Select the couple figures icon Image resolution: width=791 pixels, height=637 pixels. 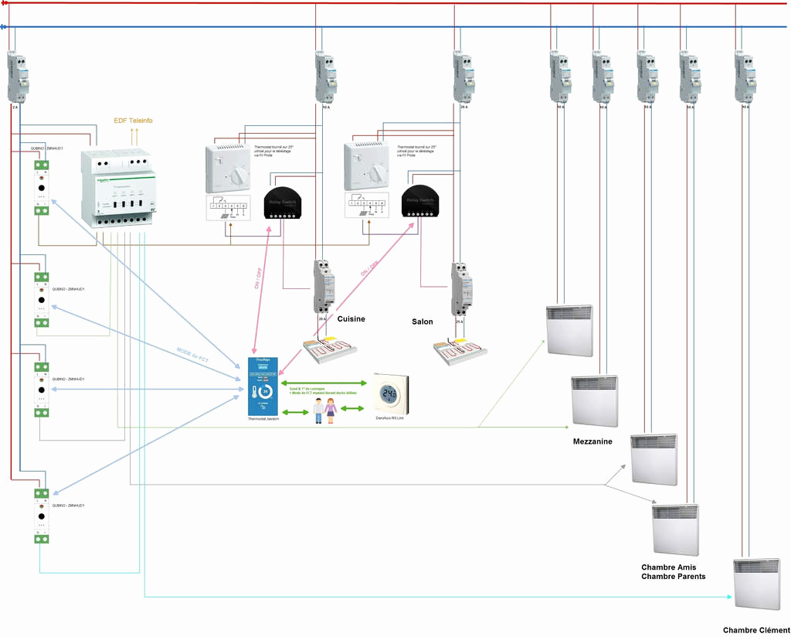click(x=325, y=410)
